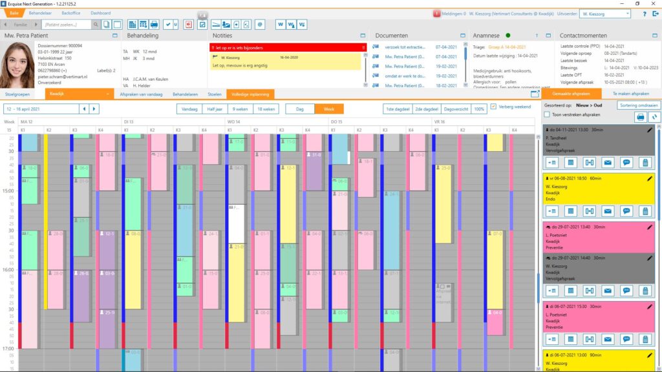Click the printer icon in top toolbar

click(154, 25)
